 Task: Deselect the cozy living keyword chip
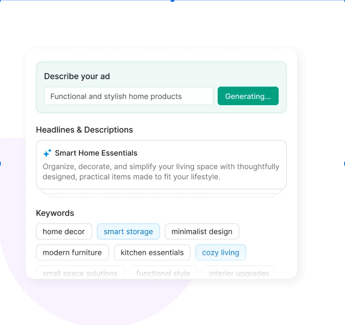[220, 252]
